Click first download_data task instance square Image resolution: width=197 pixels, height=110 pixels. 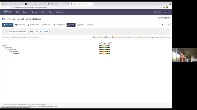[99, 50]
